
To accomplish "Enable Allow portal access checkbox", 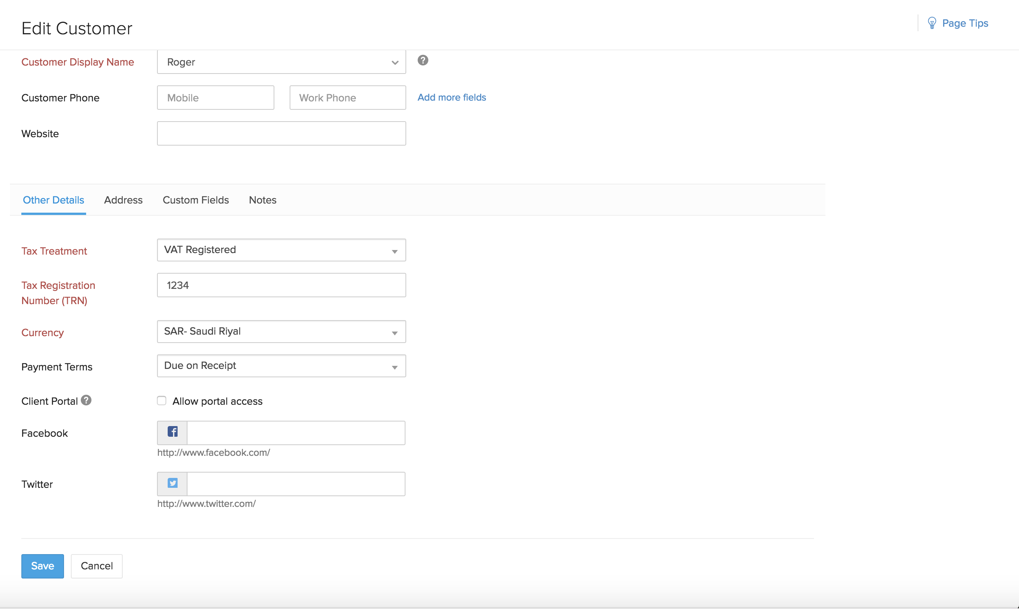I will (162, 401).
